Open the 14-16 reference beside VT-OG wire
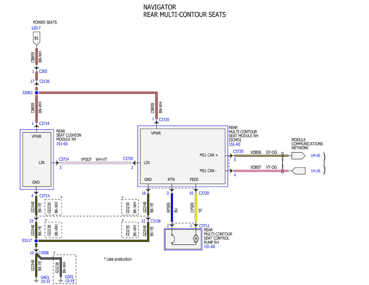The height and width of the screenshot is (285, 369). tap(315, 171)
